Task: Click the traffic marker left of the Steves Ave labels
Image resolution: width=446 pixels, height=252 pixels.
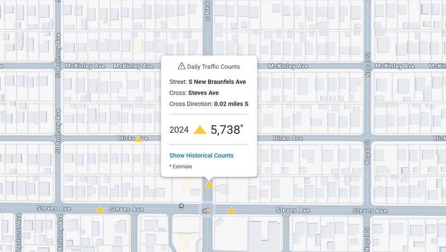Action: 100,209
